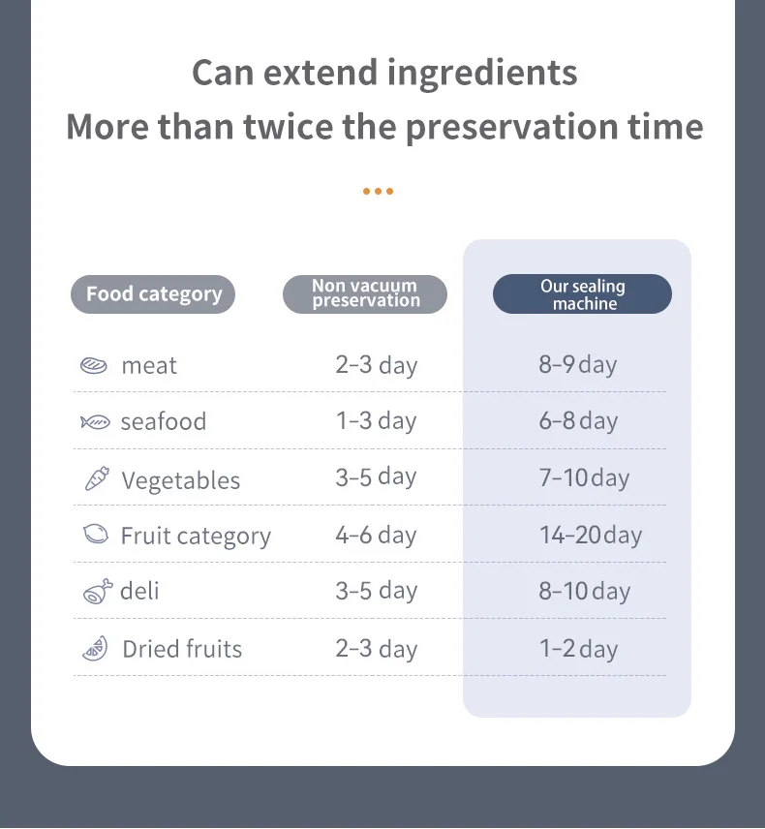Image resolution: width=765 pixels, height=829 pixels.
Task: Select the 8-9 day sealing value
Action: [578, 365]
